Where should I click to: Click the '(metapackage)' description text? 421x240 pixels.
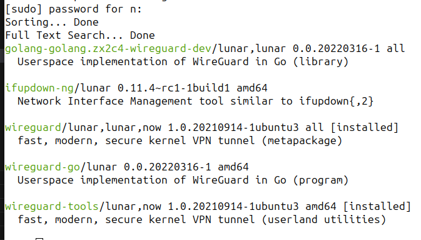pyautogui.click(x=302, y=141)
